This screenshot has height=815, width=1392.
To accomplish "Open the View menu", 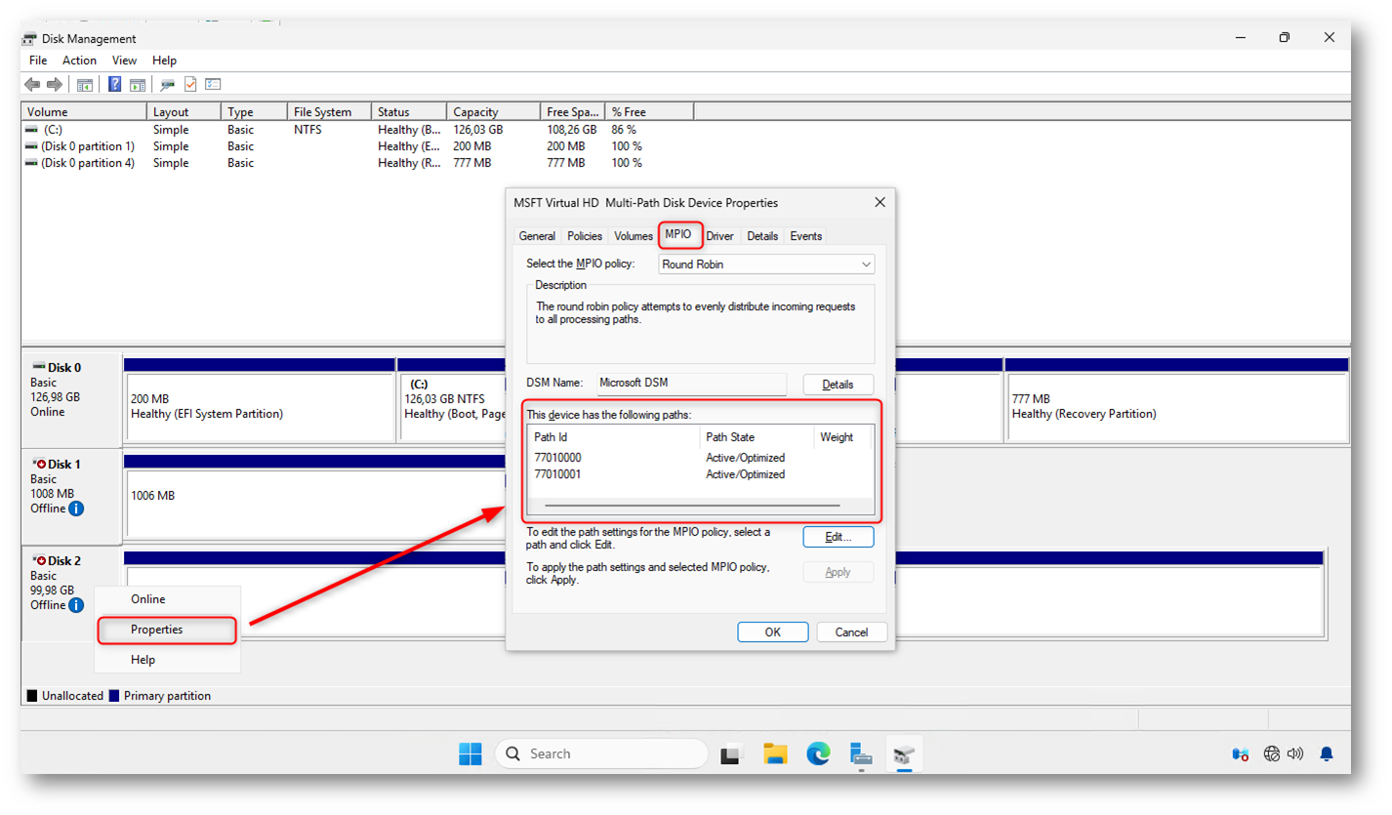I will click(x=125, y=61).
